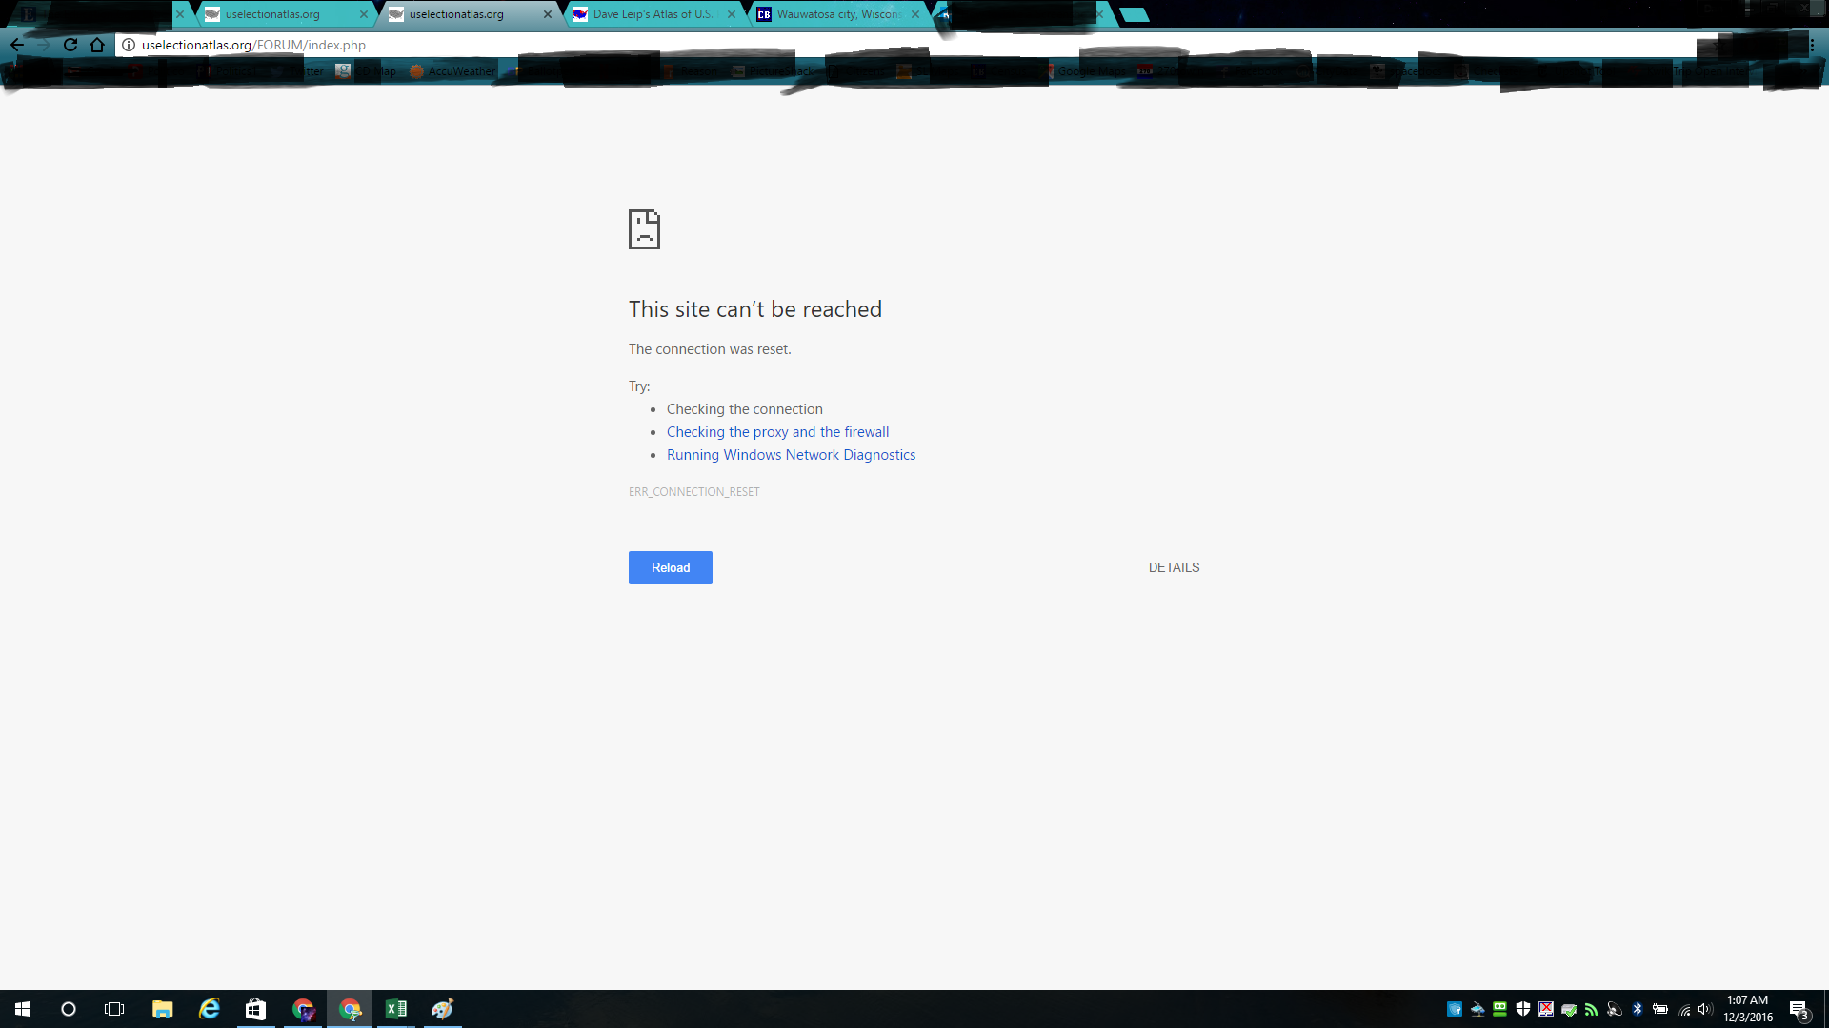Image resolution: width=1829 pixels, height=1028 pixels.
Task: View site information icon in address bar
Action: coord(129,45)
